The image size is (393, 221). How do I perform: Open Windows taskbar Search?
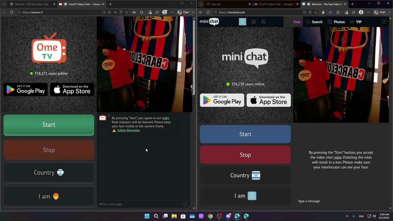click(156, 216)
